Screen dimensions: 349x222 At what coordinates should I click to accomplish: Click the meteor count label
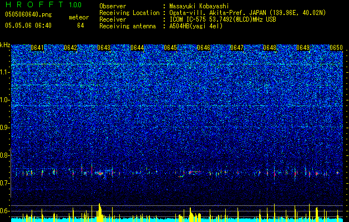pyautogui.click(x=79, y=17)
